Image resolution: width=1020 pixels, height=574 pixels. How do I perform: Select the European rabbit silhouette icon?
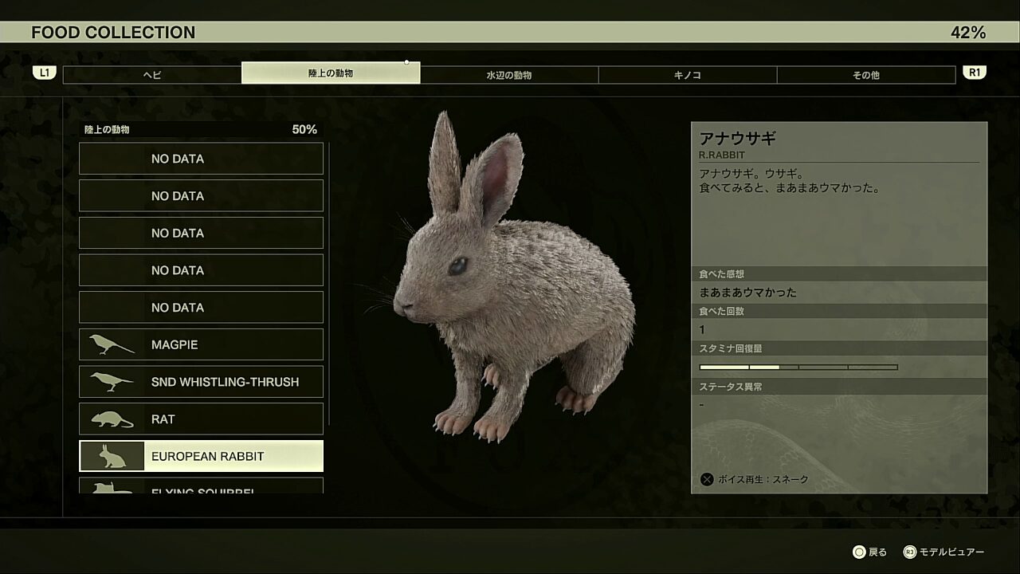(112, 456)
